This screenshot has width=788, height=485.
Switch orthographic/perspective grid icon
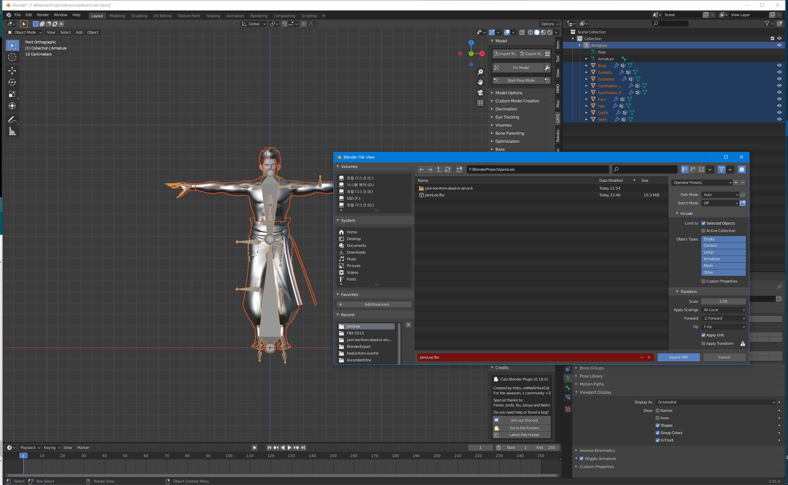480,102
